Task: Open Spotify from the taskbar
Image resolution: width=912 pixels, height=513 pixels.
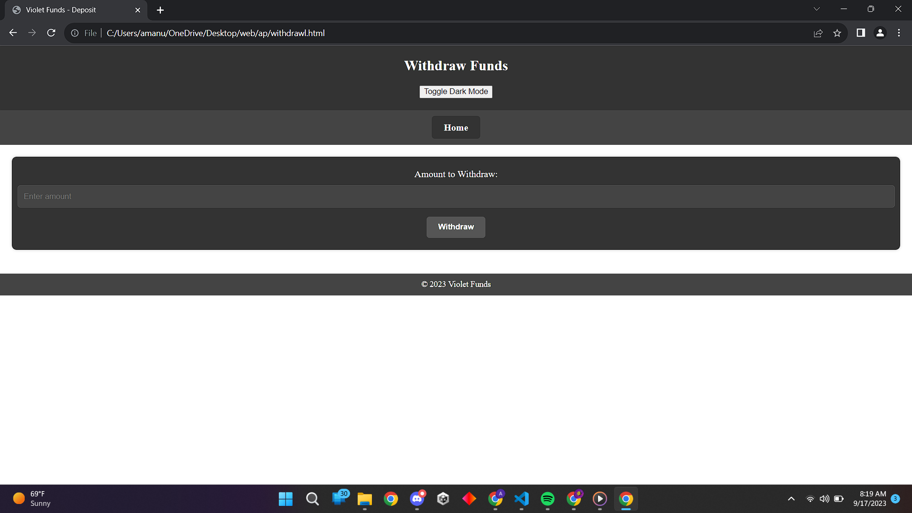Action: (548, 499)
